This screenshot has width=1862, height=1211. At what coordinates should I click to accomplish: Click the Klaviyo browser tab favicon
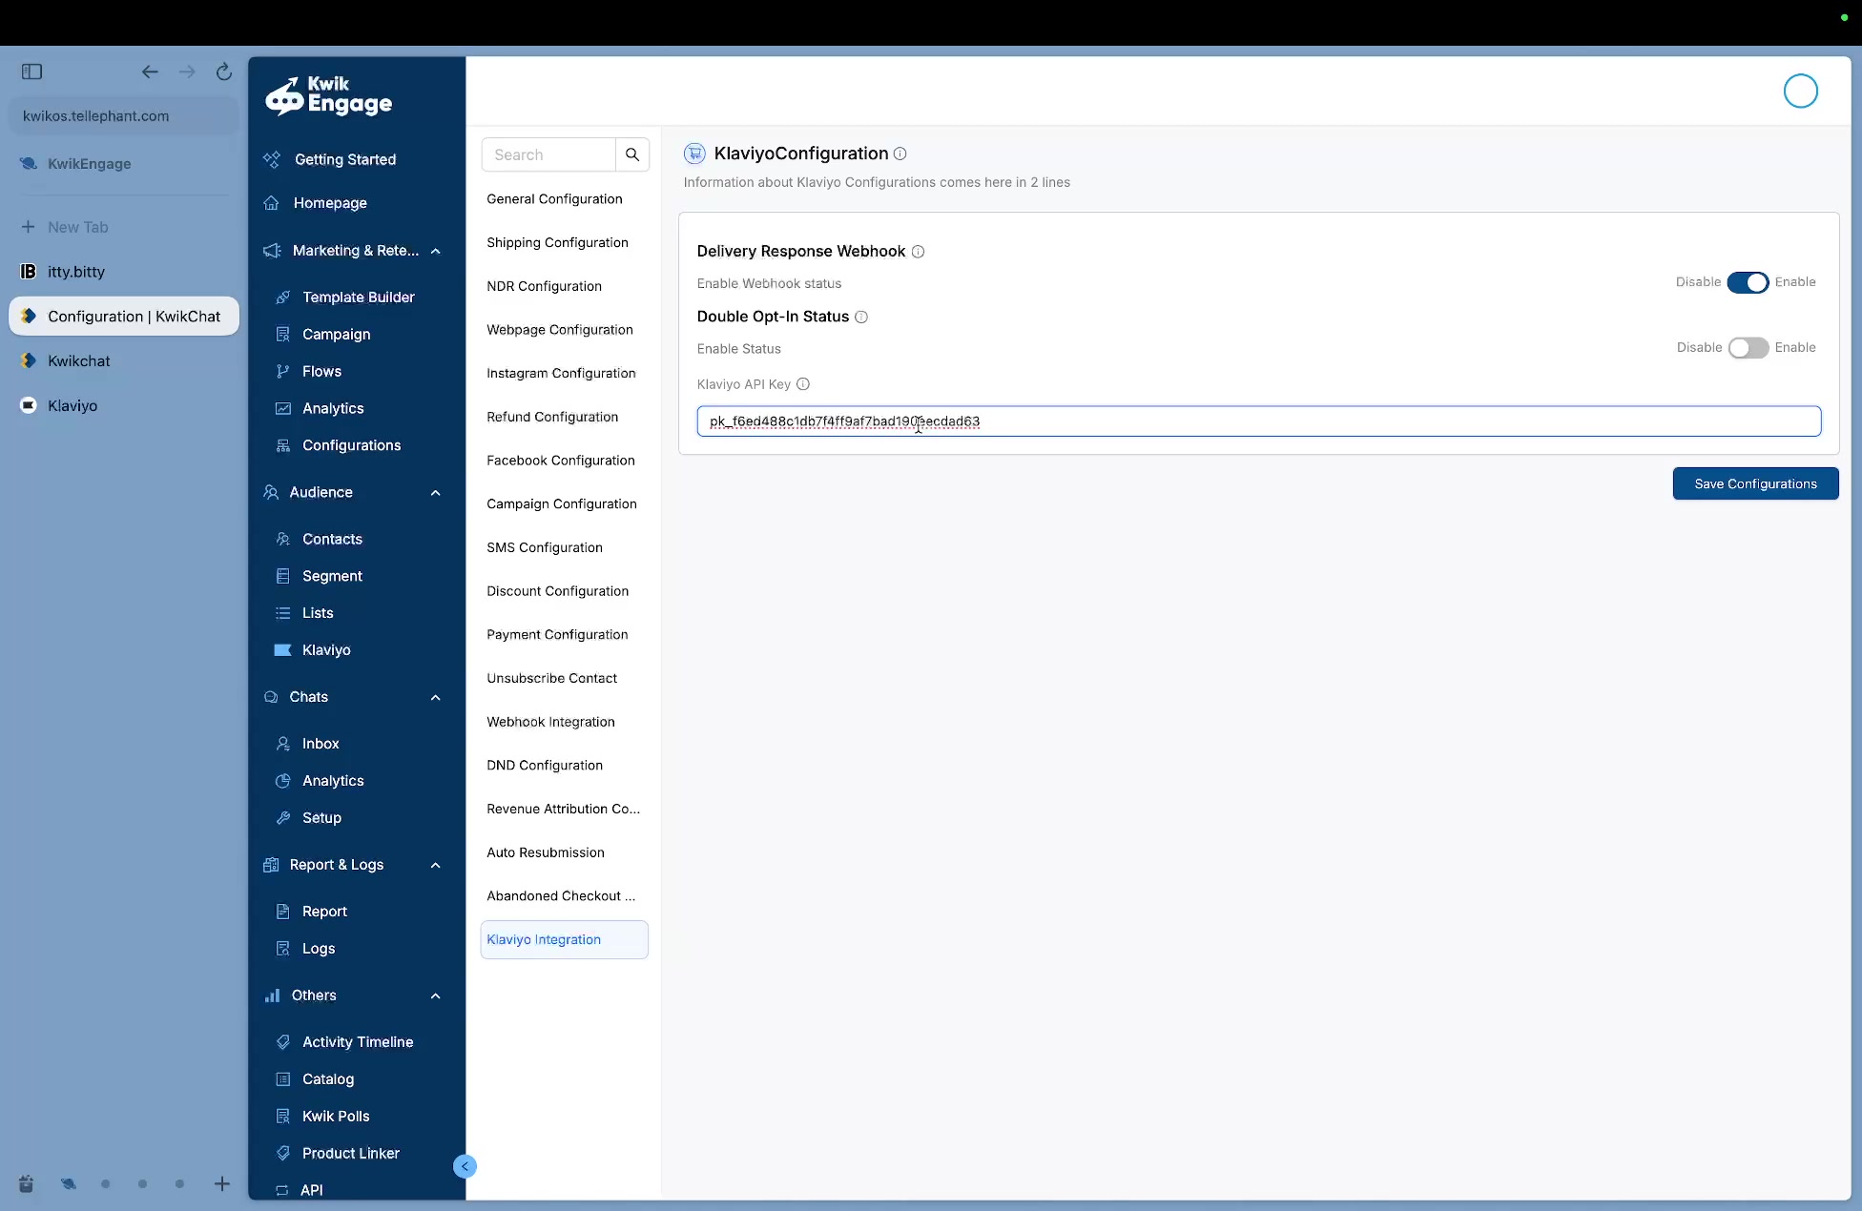(29, 405)
